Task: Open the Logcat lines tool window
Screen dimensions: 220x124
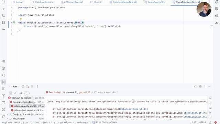Action: click(x=3, y=89)
